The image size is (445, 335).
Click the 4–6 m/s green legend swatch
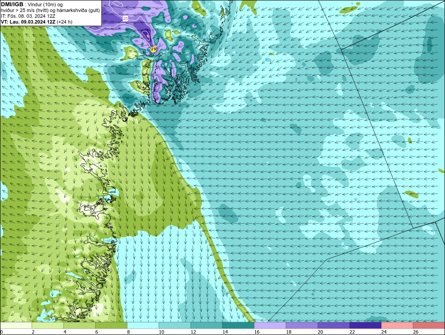pos(80,325)
